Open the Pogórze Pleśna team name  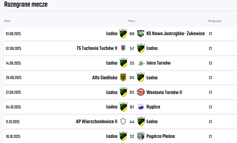click(160, 136)
